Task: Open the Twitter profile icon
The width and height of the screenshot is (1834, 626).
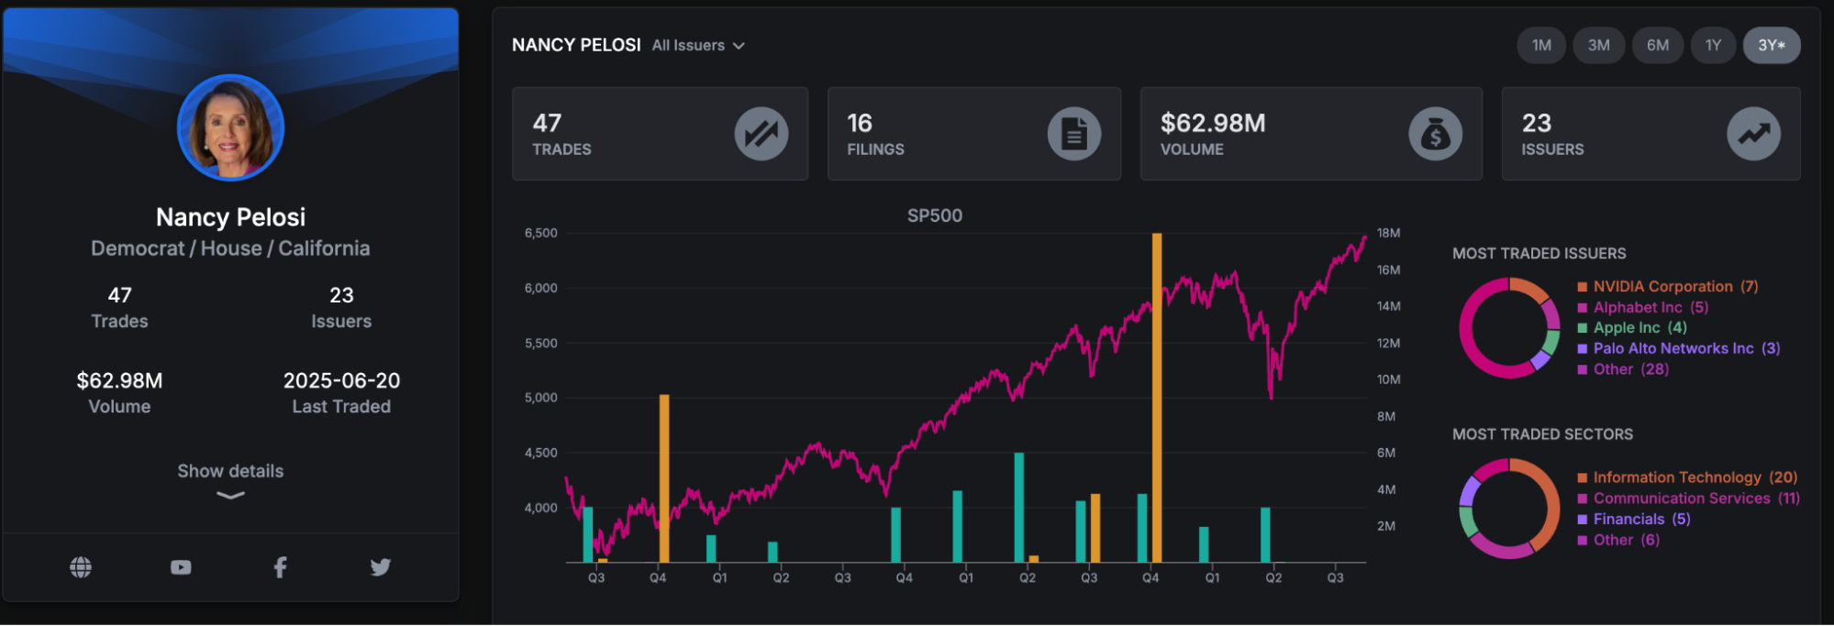Action: 381,567
